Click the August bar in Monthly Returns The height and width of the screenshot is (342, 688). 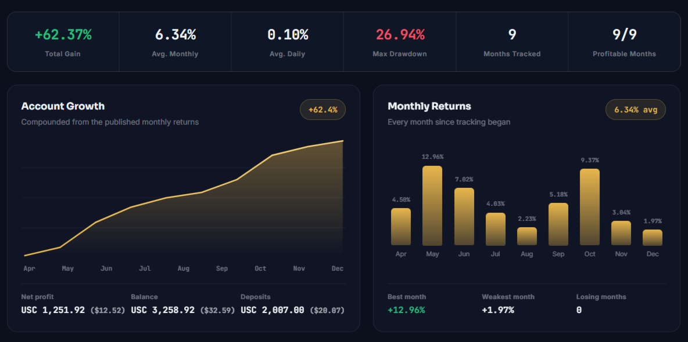[527, 236]
